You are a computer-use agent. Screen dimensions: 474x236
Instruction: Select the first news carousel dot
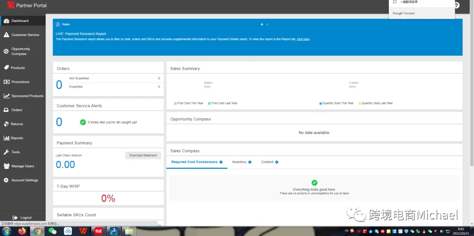(262, 25)
